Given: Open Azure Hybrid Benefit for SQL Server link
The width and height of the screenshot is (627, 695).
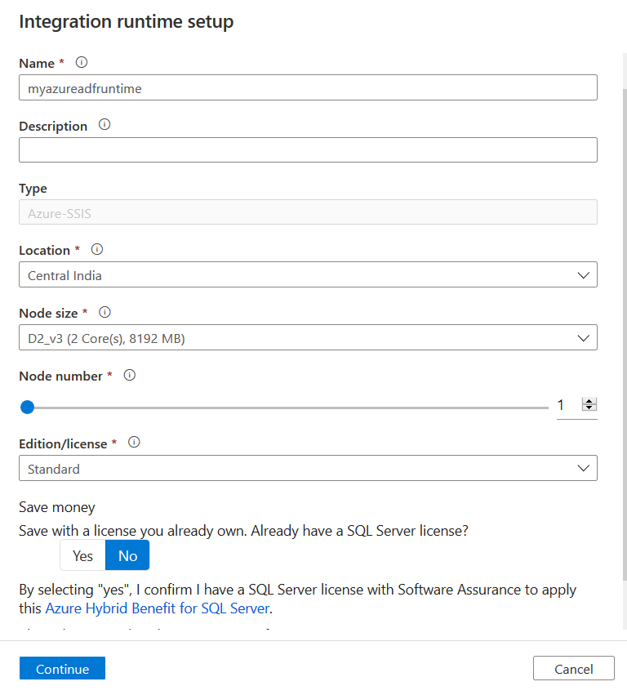Looking at the screenshot, I should point(157,608).
